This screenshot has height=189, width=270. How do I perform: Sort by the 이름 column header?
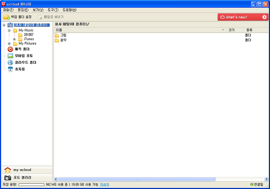tap(140, 30)
